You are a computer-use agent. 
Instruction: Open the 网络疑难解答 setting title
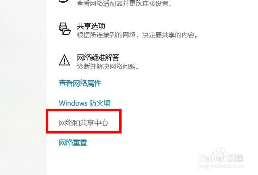(98, 58)
